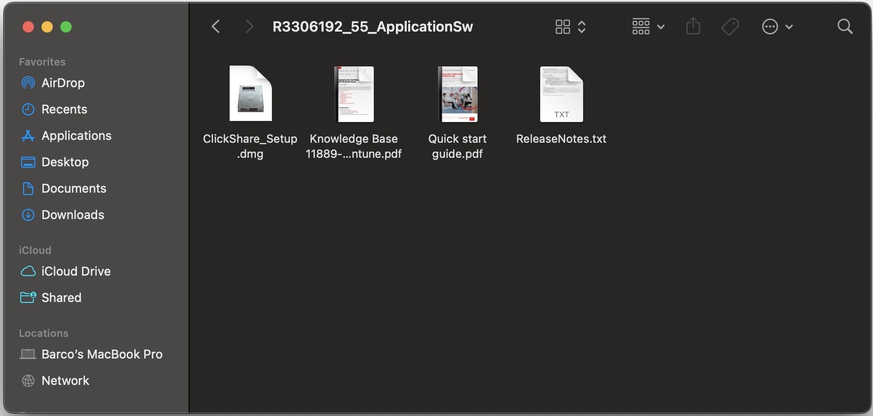Screen dimensions: 873x416
Task: Click the Share toolbar icon
Action: click(693, 26)
